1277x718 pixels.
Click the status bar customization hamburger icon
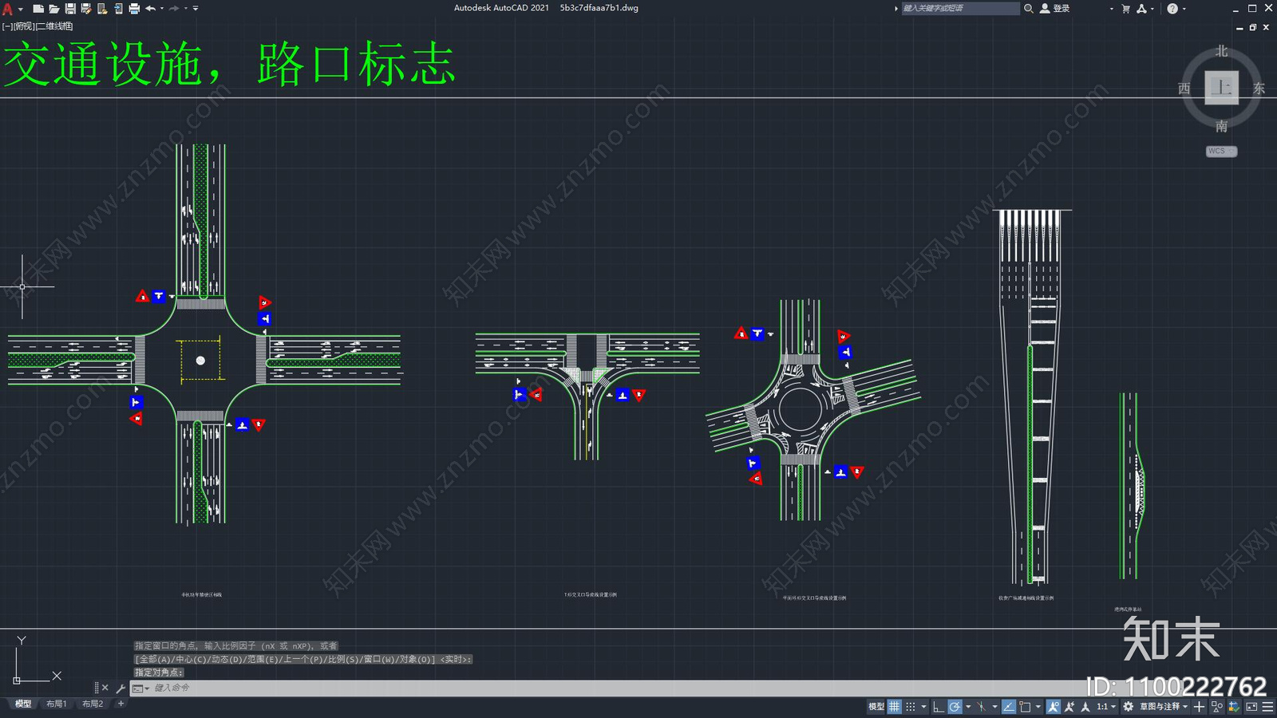coord(1267,707)
